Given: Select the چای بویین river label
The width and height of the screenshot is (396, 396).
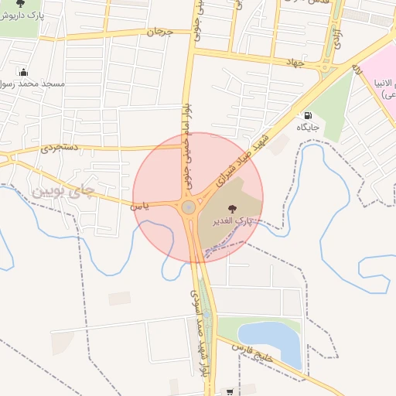Looking at the screenshot, I should click(x=63, y=192).
